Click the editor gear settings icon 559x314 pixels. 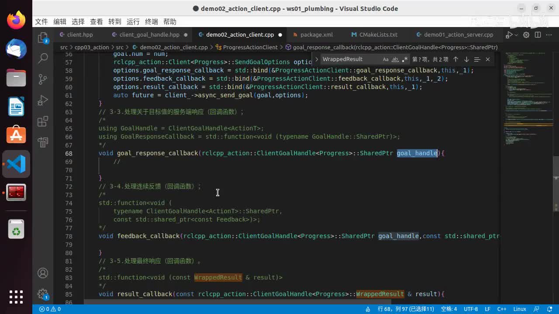pos(526,35)
